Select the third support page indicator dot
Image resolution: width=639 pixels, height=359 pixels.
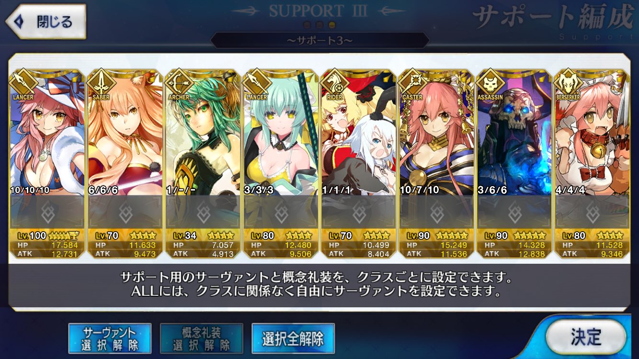click(x=331, y=24)
